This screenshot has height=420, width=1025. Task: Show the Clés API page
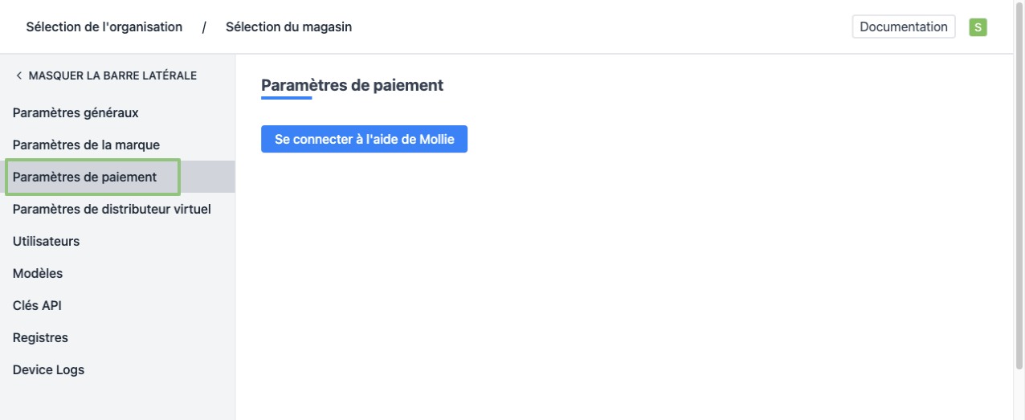[37, 306]
